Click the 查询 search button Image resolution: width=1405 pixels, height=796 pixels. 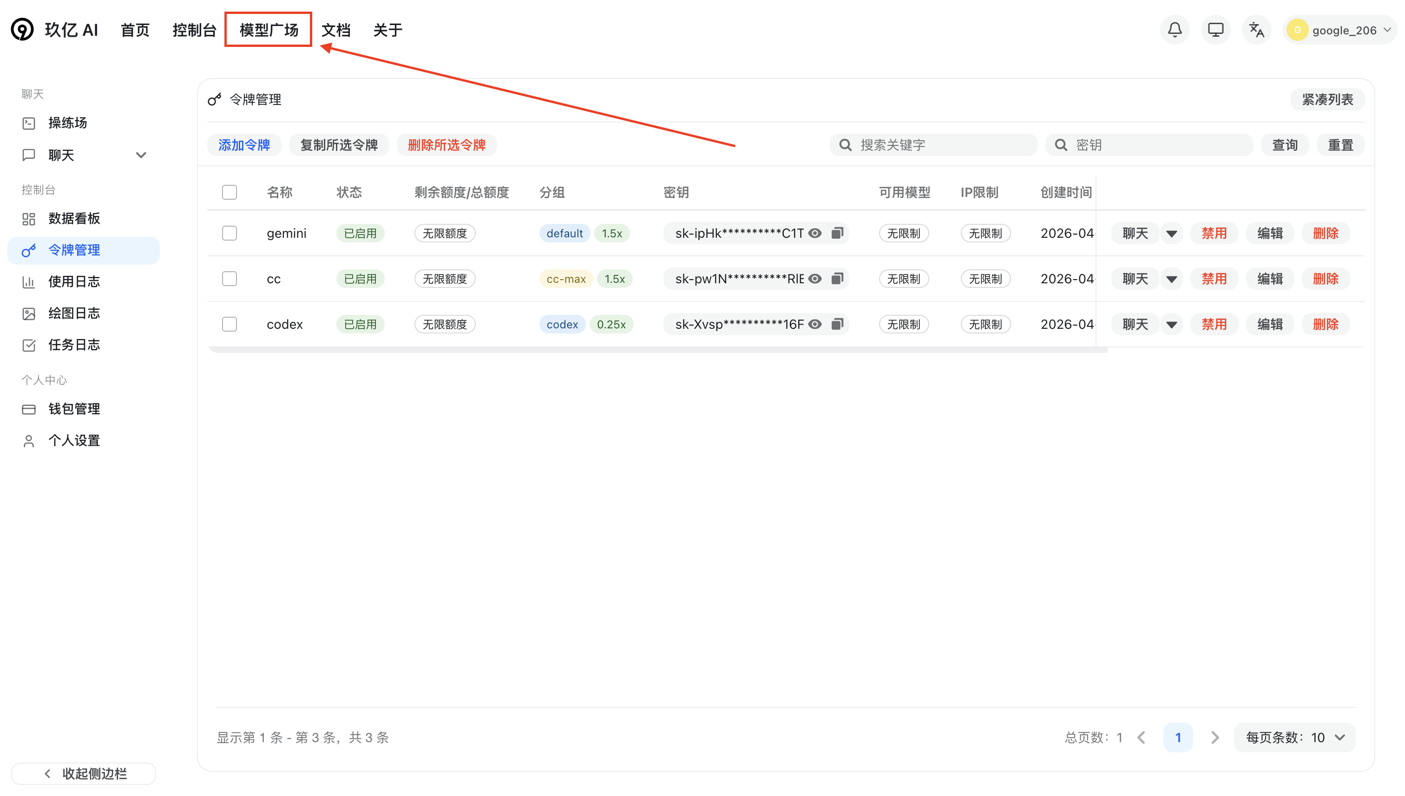tap(1285, 145)
